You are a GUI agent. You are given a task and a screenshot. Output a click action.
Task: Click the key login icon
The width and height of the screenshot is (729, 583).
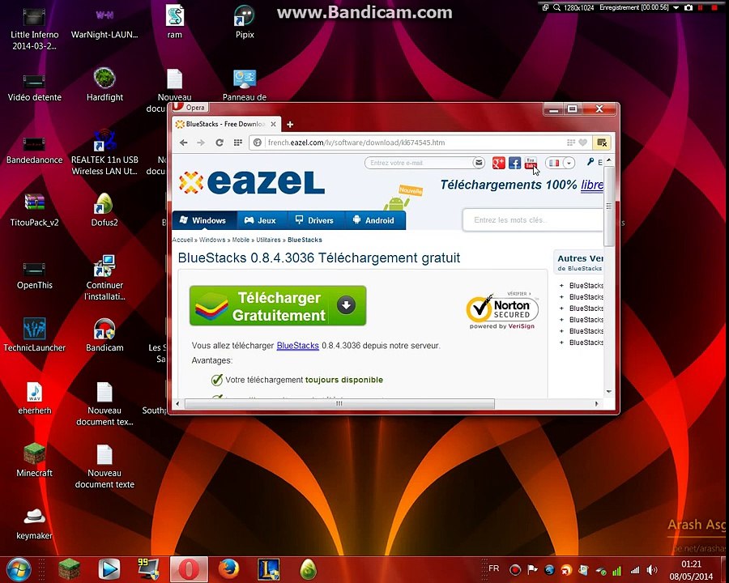[590, 162]
